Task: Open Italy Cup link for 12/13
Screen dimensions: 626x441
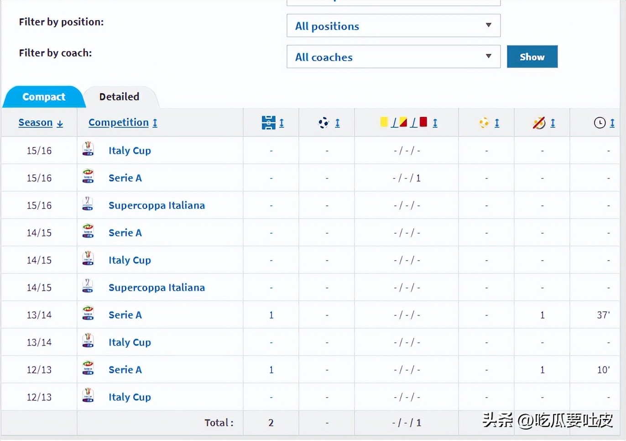Action: pos(130,397)
